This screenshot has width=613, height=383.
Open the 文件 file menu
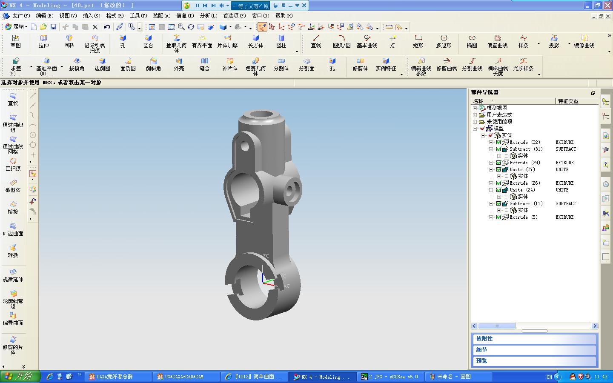pos(20,16)
